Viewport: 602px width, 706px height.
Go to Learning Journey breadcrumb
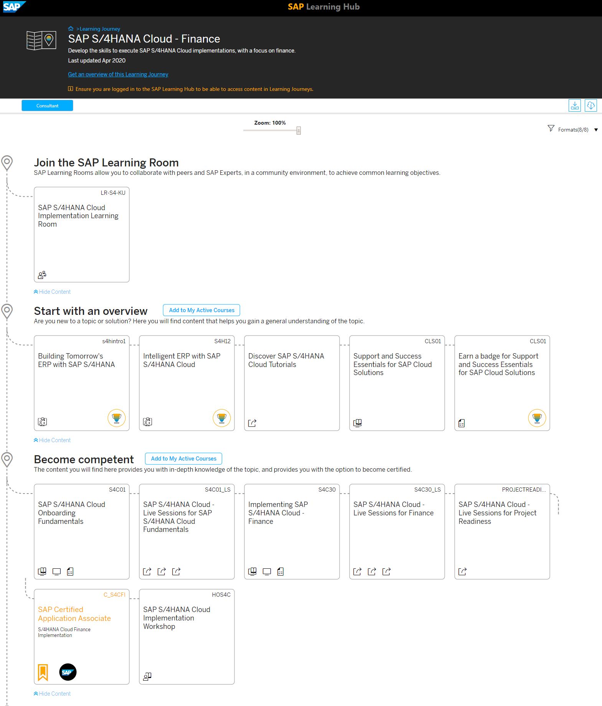(x=100, y=29)
